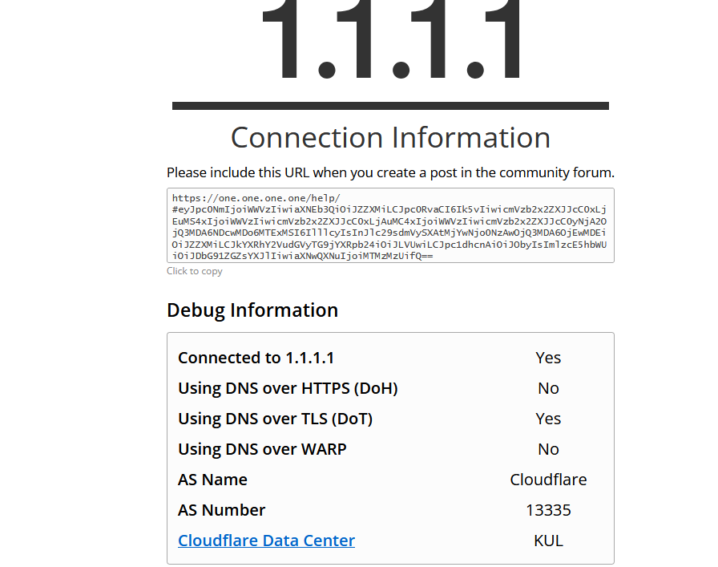This screenshot has height=567, width=718.
Task: Click the Yes value for DNS over TLS
Action: (548, 419)
